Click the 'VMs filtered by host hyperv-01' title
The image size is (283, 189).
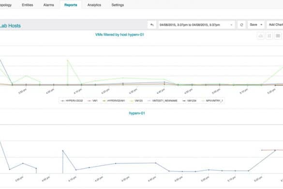pyautogui.click(x=119, y=34)
